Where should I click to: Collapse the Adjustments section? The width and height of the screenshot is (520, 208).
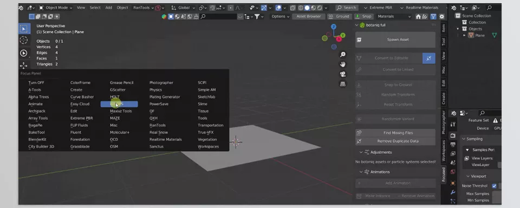click(x=361, y=152)
